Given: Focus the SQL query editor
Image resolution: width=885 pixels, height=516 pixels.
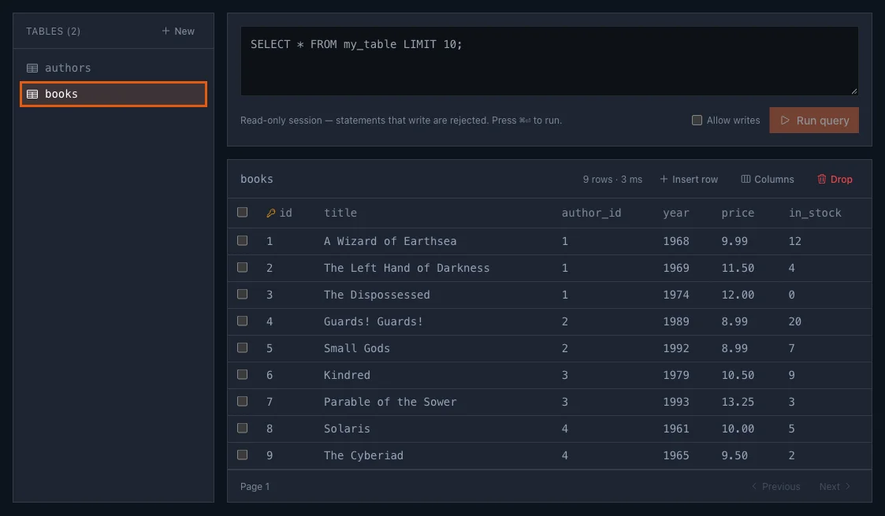Looking at the screenshot, I should pyautogui.click(x=549, y=61).
